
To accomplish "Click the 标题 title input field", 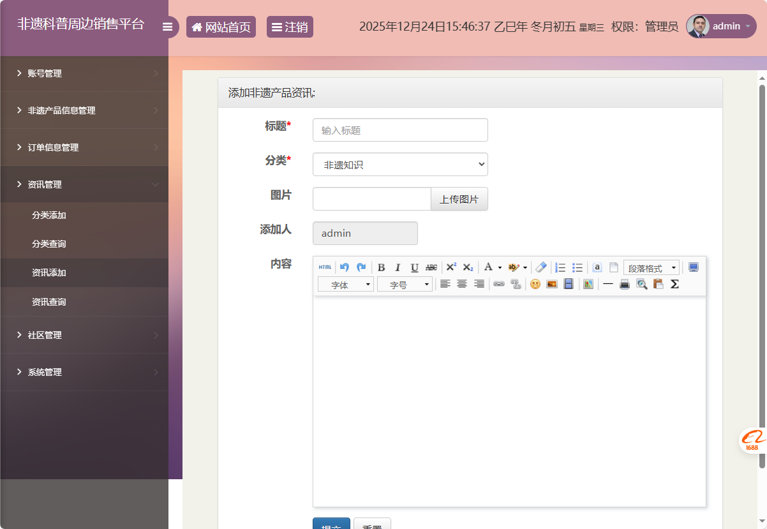I will pos(400,130).
